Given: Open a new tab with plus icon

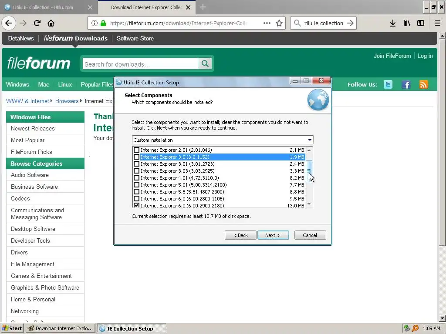Looking at the screenshot, I should [x=203, y=7].
